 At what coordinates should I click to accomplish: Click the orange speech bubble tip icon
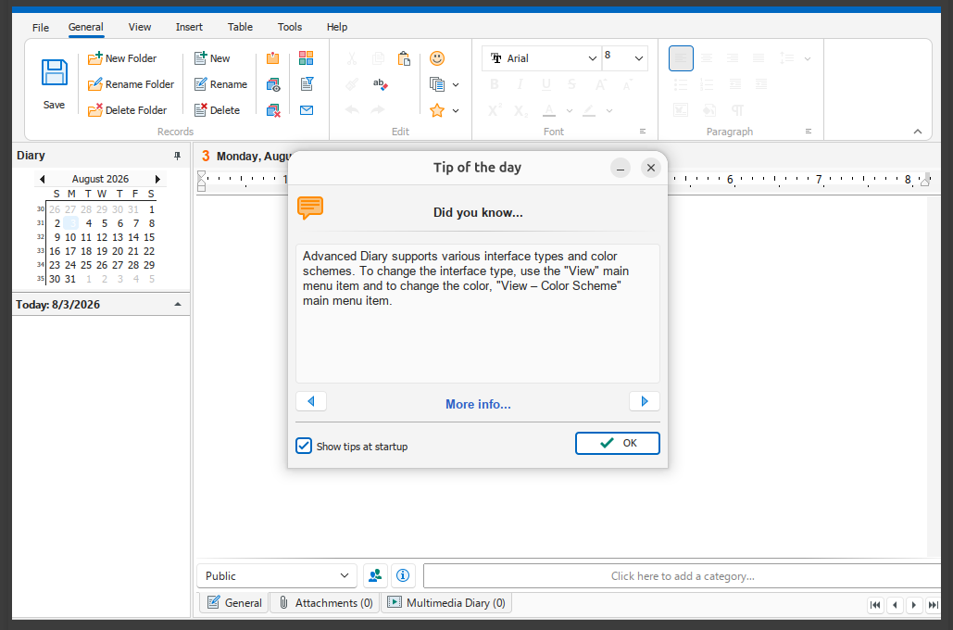(x=310, y=208)
